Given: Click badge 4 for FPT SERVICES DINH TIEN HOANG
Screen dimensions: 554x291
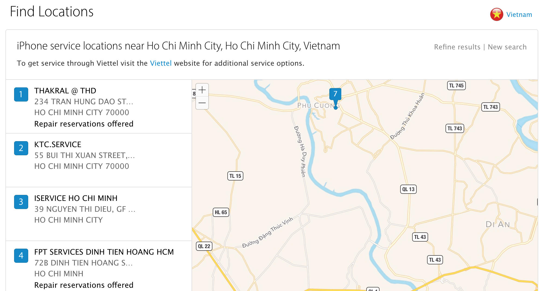Looking at the screenshot, I should click(21, 256).
